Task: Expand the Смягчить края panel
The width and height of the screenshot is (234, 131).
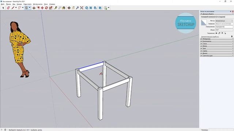Action: pyautogui.click(x=217, y=56)
